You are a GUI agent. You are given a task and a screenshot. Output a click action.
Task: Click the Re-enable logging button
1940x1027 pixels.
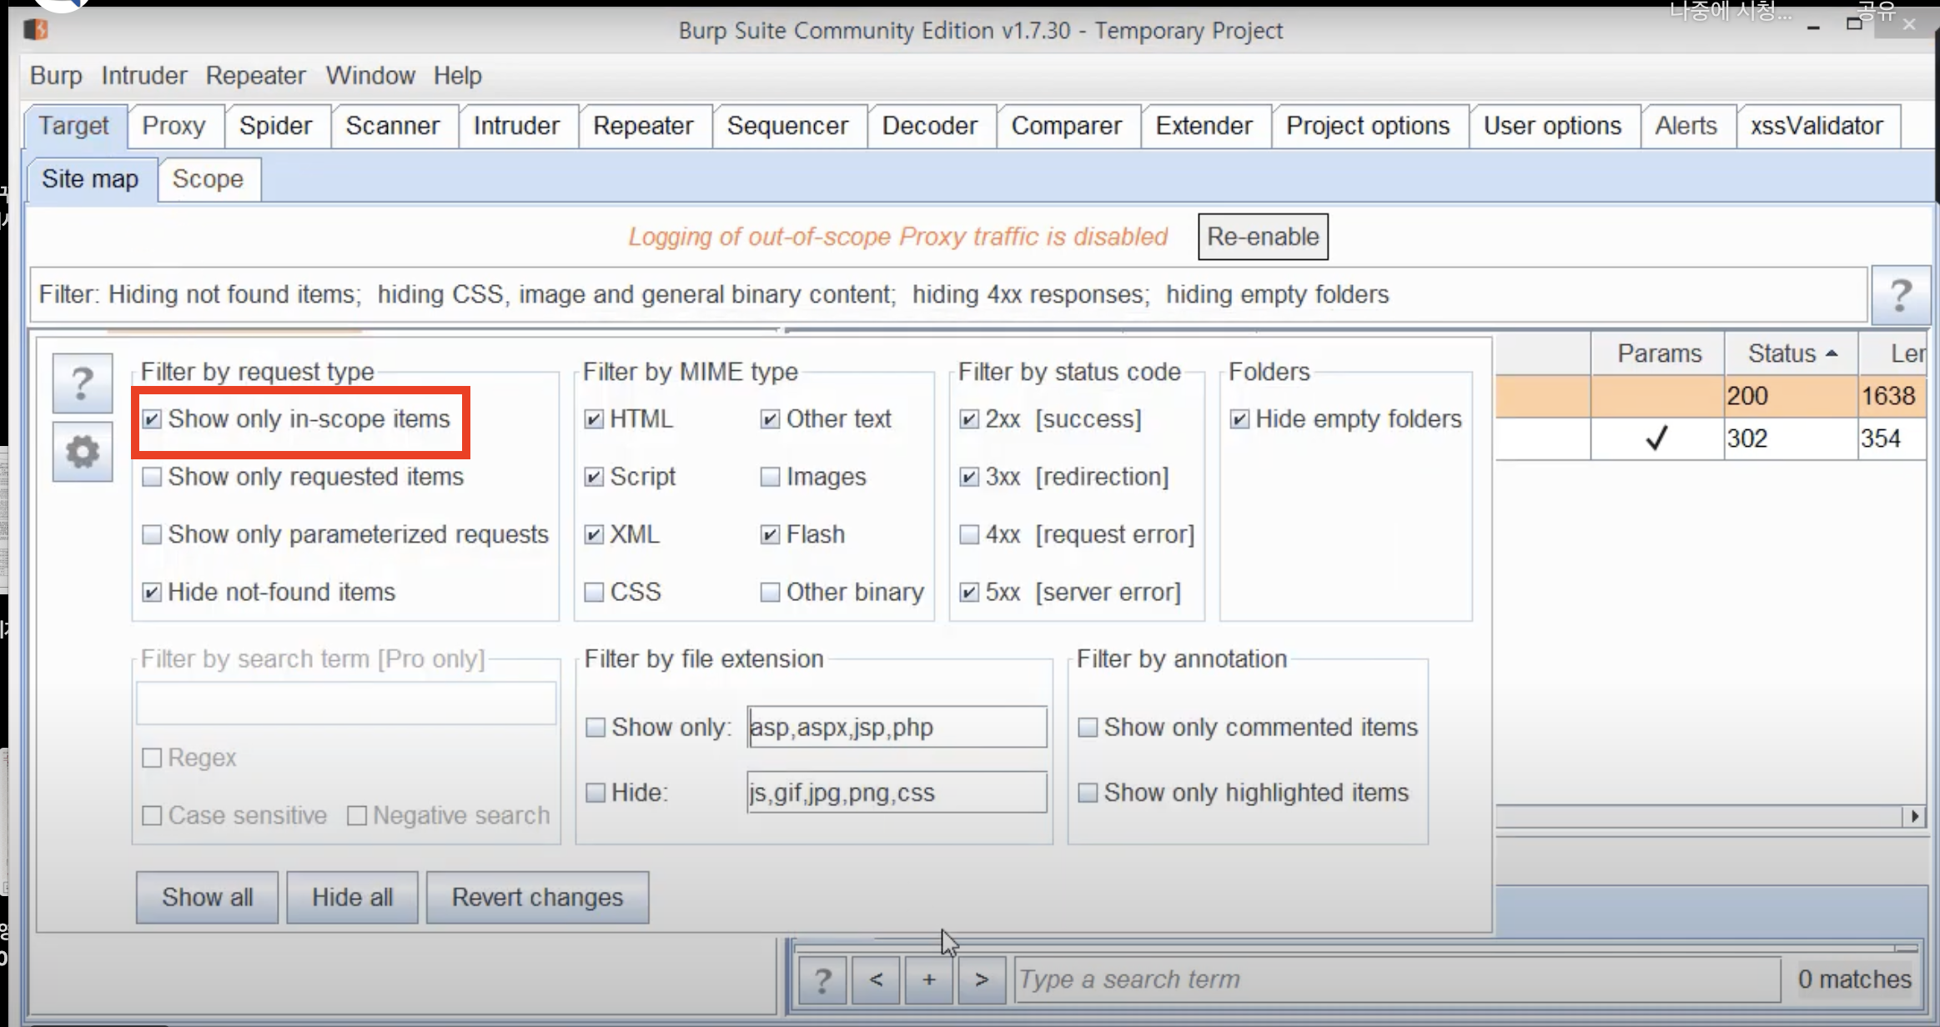(x=1262, y=237)
